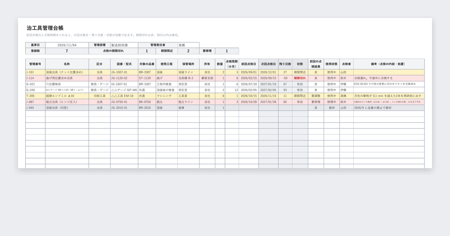Click last inspection date 2026/03/15
Image resolution: width=450 pixels, height=236 pixels.
coord(249,78)
